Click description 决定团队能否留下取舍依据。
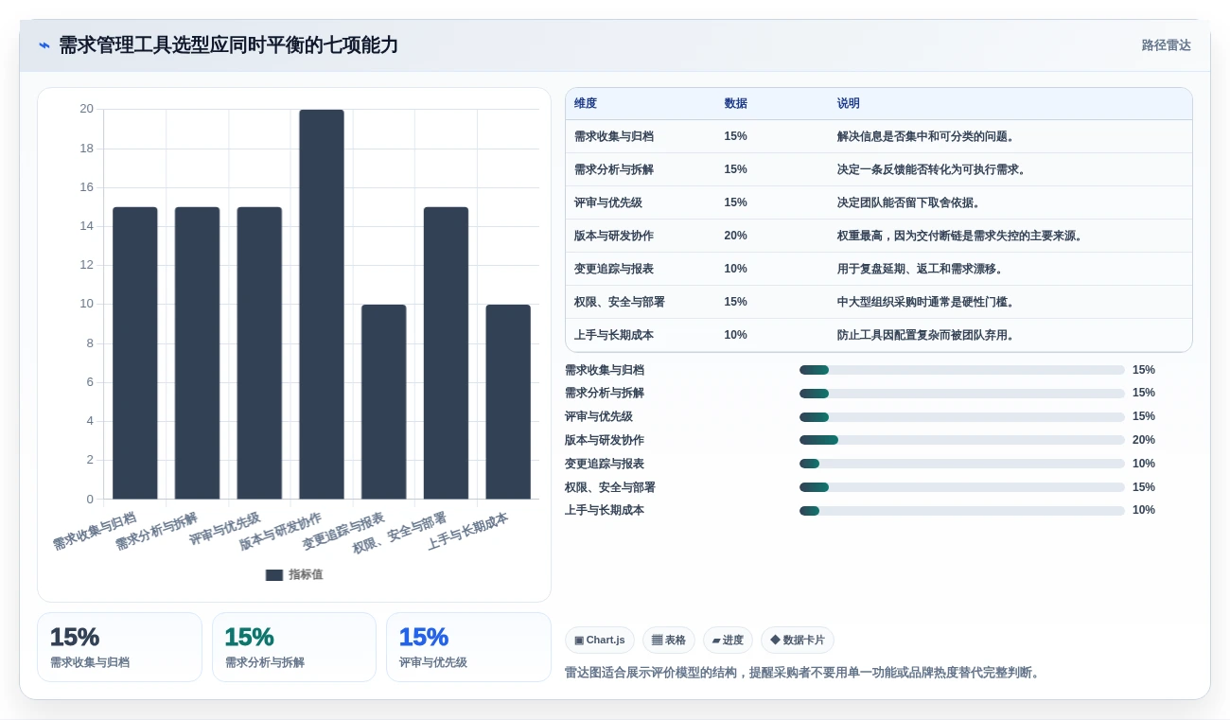The image size is (1230, 720). click(910, 202)
